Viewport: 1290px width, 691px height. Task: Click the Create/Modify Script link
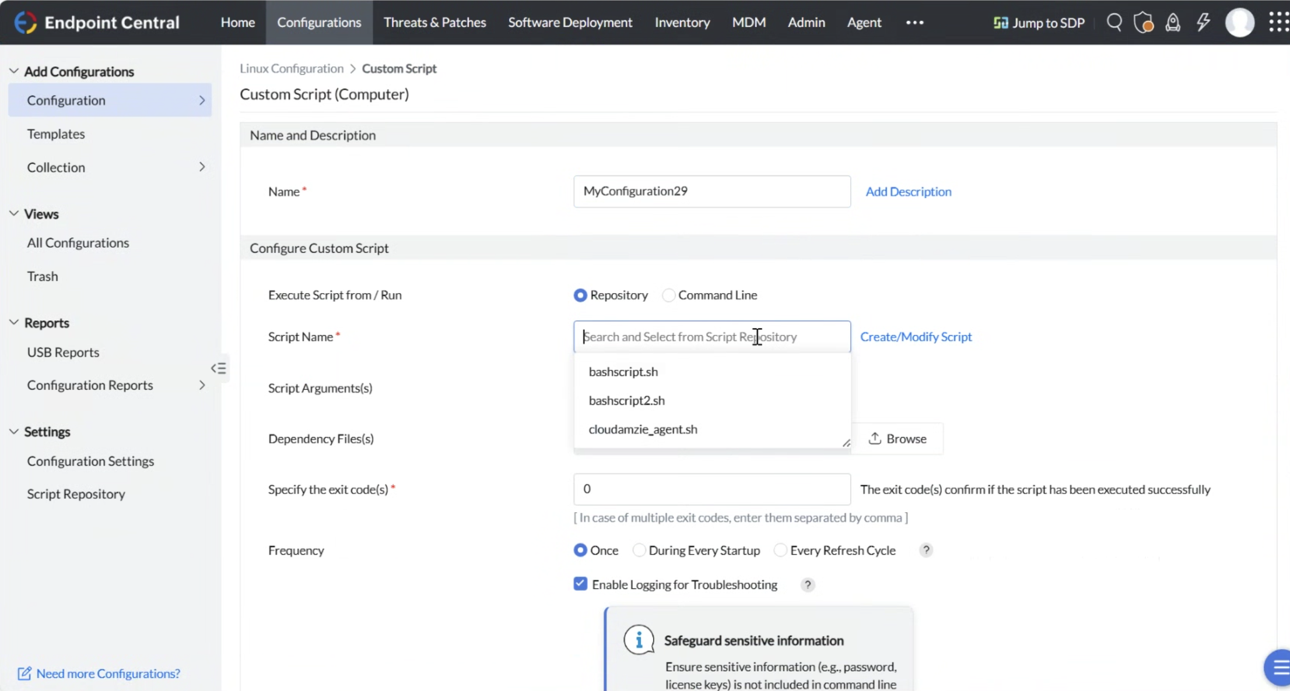[x=916, y=337]
